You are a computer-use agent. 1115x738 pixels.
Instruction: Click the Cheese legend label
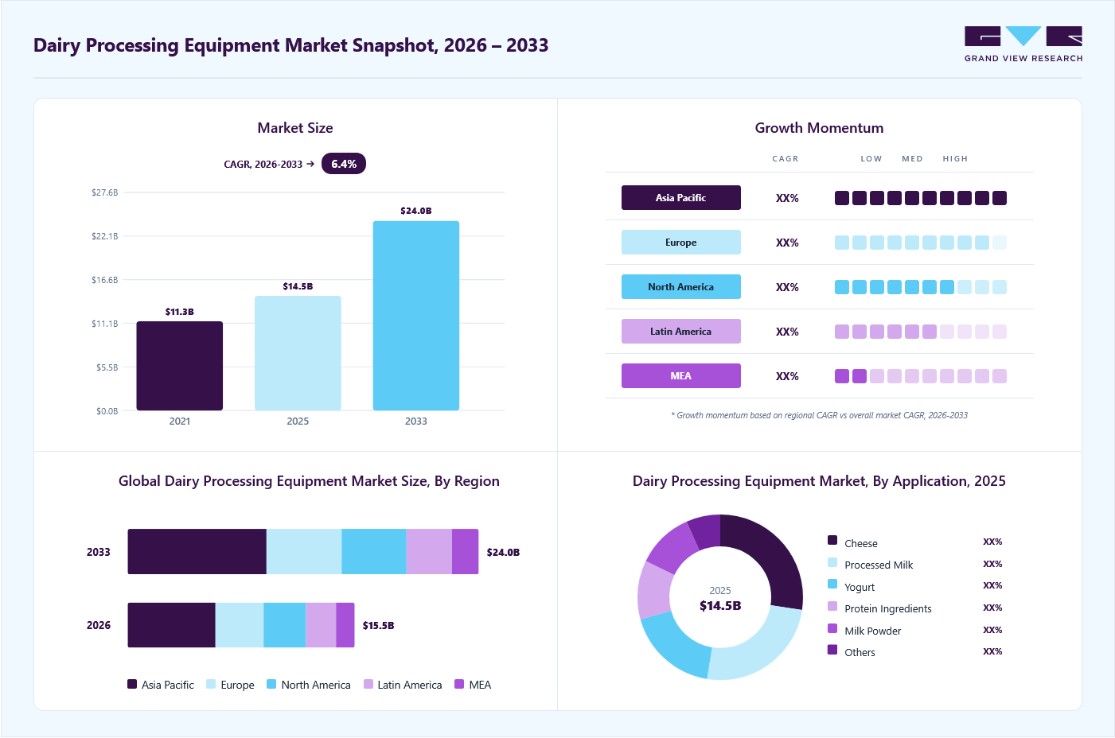[861, 544]
